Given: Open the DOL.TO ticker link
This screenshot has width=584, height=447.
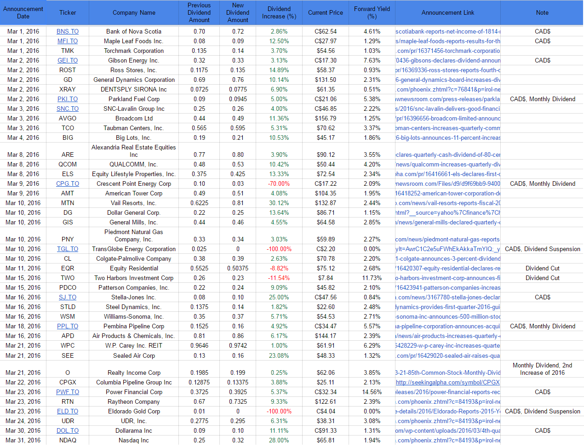Looking at the screenshot, I should pos(68,430).
